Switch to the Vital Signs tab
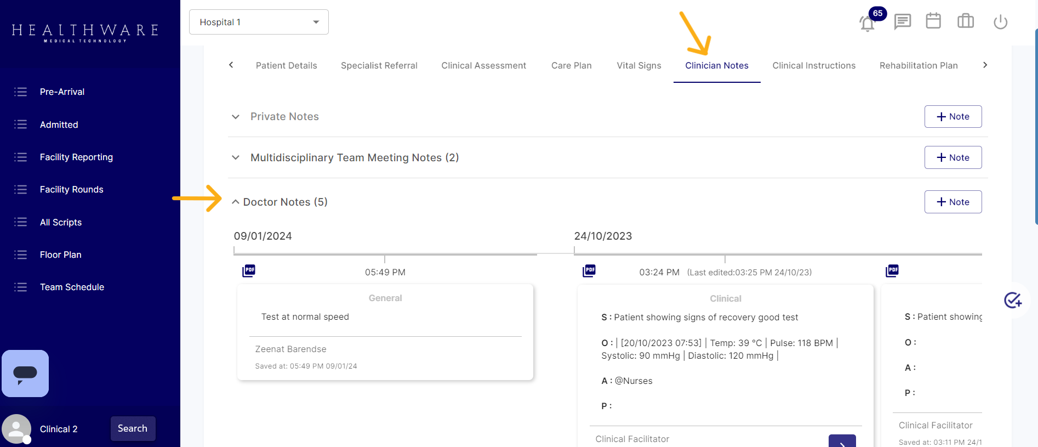1038x447 pixels. point(638,66)
